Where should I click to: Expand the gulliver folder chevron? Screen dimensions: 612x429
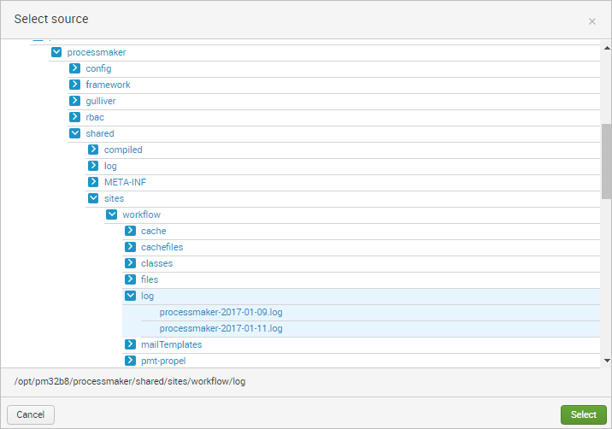75,101
